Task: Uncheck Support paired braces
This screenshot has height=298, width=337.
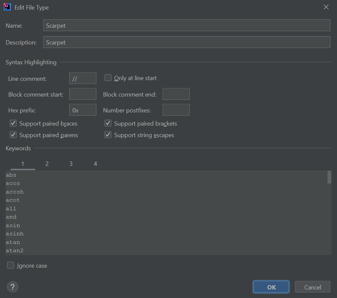Action: pyautogui.click(x=13, y=123)
